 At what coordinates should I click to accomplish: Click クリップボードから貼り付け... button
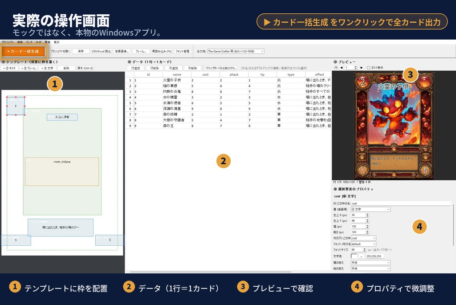(221, 68)
